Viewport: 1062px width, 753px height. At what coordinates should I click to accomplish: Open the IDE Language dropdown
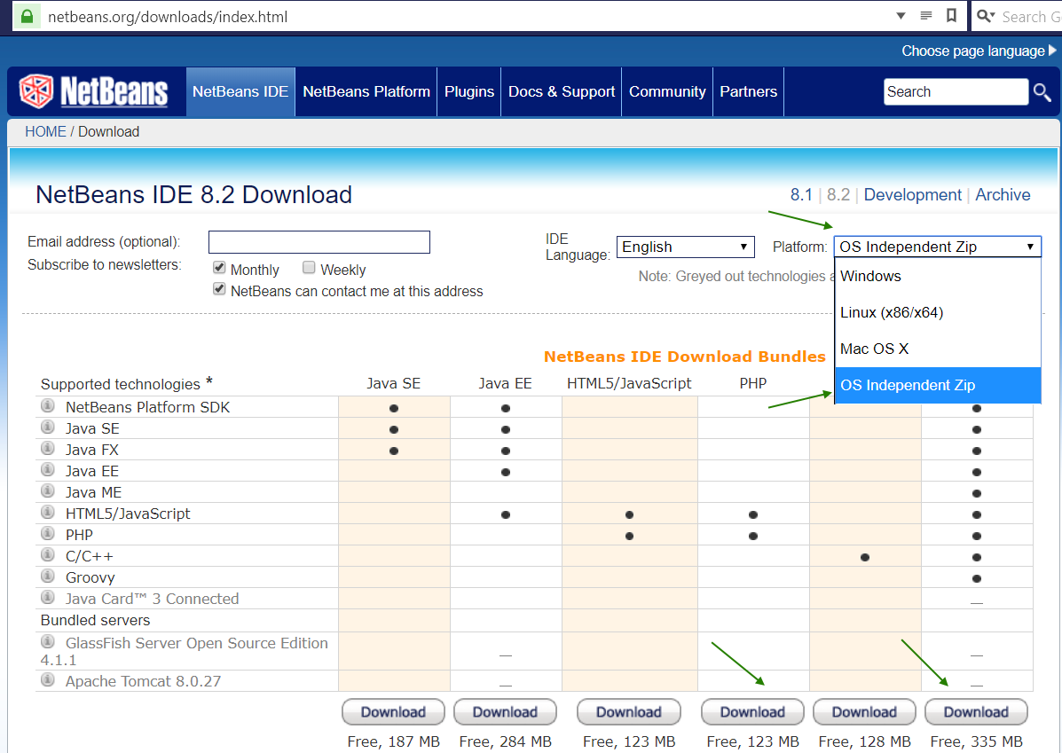point(686,247)
